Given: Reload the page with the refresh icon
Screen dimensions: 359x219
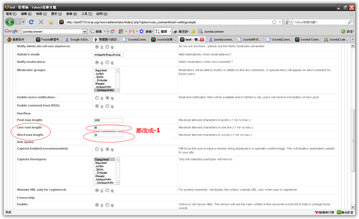Looking at the screenshot, I should (x=31, y=22).
